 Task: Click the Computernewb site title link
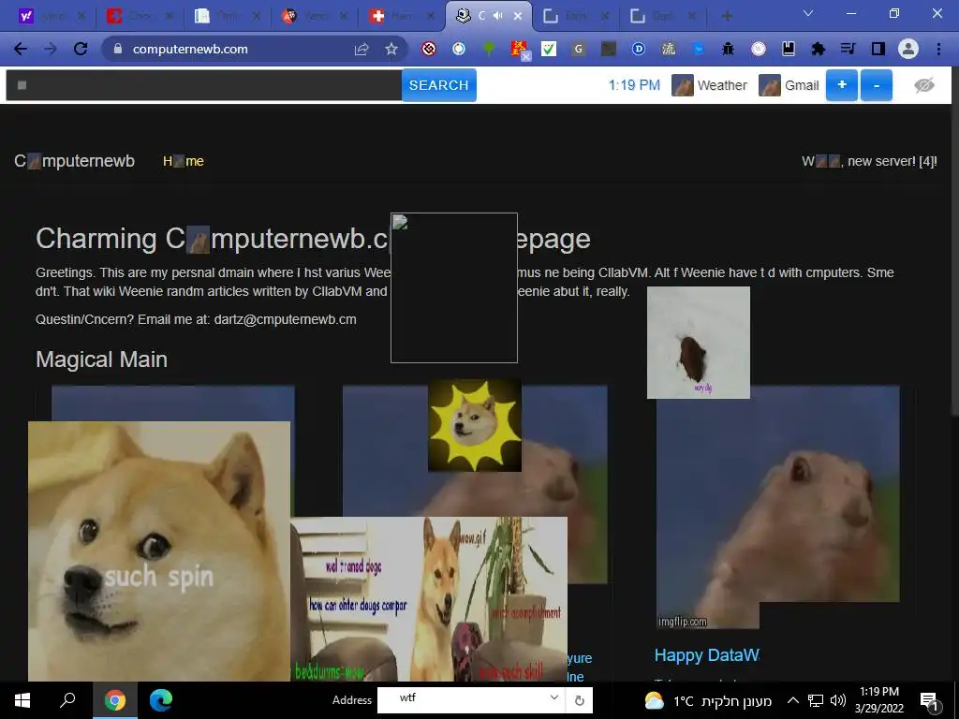click(x=75, y=161)
